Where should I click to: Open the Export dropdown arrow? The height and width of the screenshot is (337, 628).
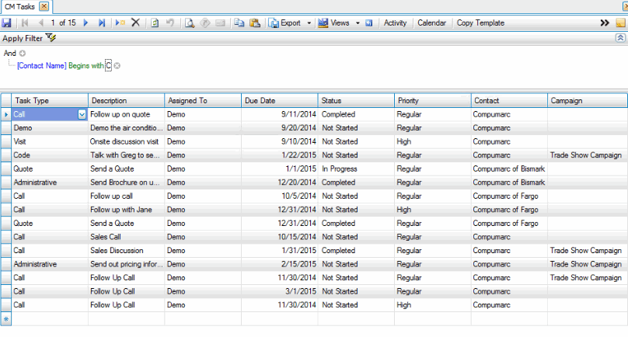click(309, 23)
